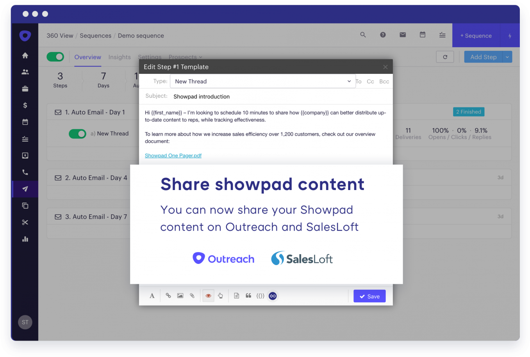The width and height of the screenshot is (530, 357).
Task: Open Showpad One Pager.pdf link
Action: tap(173, 156)
